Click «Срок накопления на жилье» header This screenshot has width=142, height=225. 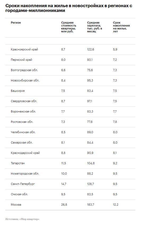[121, 27]
